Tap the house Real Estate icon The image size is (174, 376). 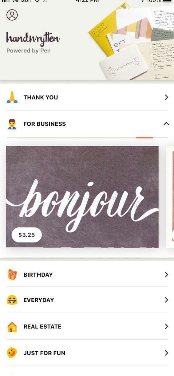point(12,327)
